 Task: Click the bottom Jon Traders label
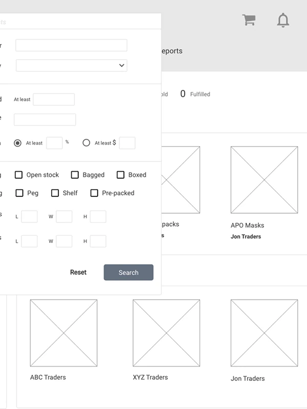tap(248, 378)
